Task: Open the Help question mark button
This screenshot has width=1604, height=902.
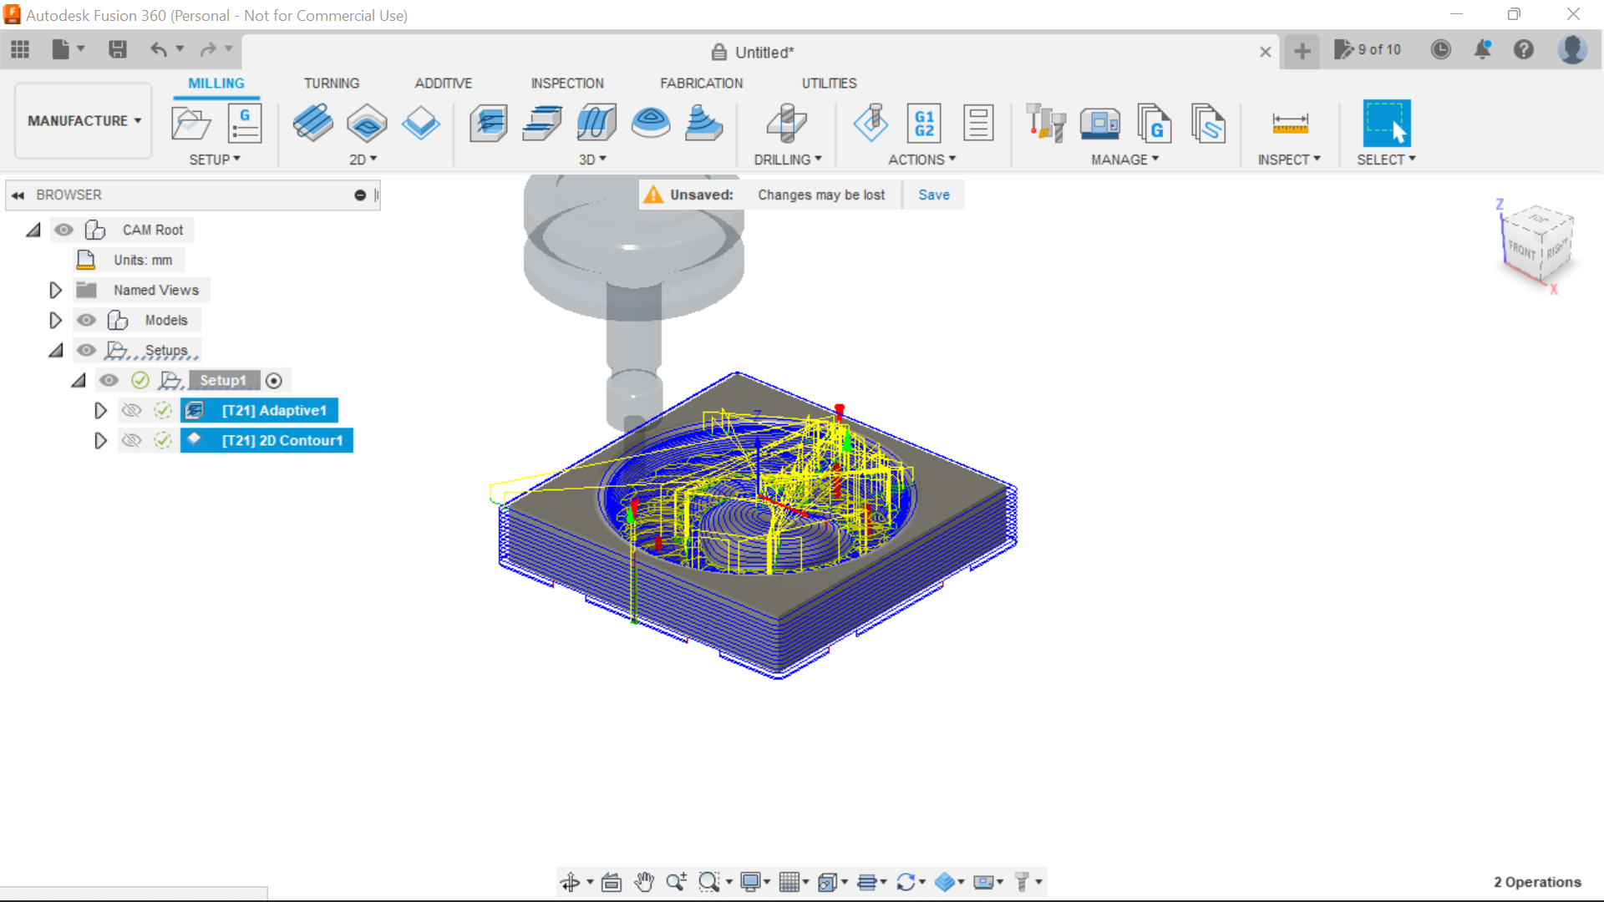Action: coord(1524,50)
